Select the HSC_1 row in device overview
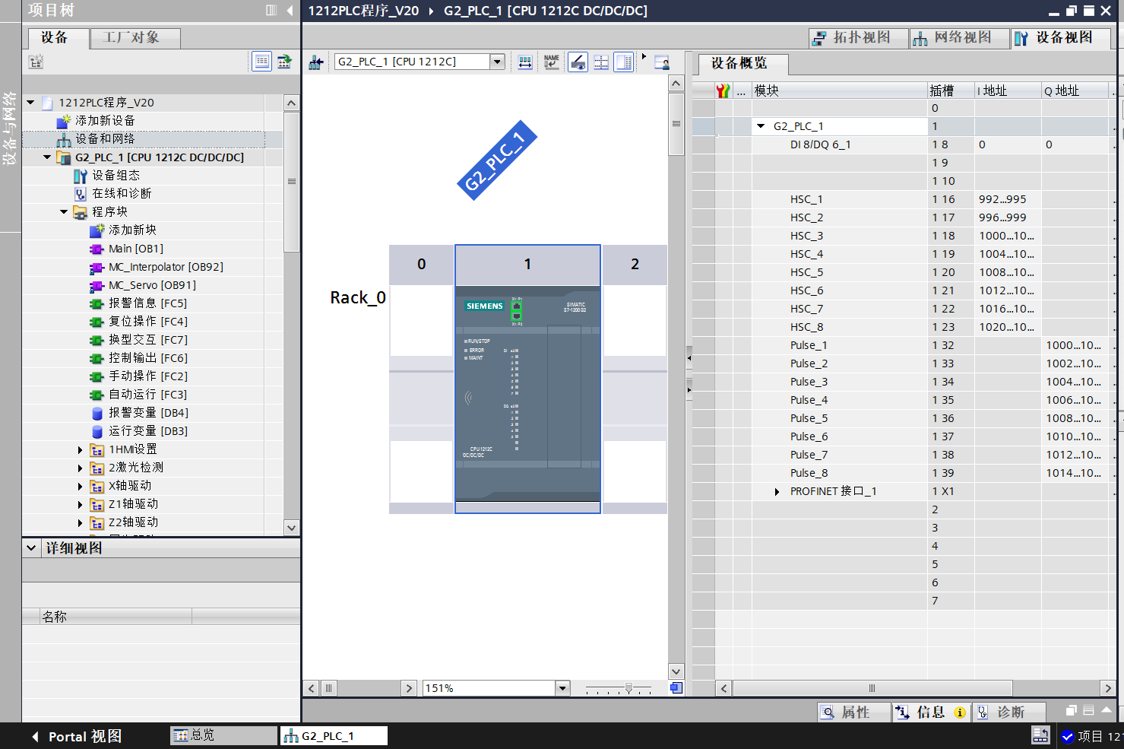 [904, 199]
